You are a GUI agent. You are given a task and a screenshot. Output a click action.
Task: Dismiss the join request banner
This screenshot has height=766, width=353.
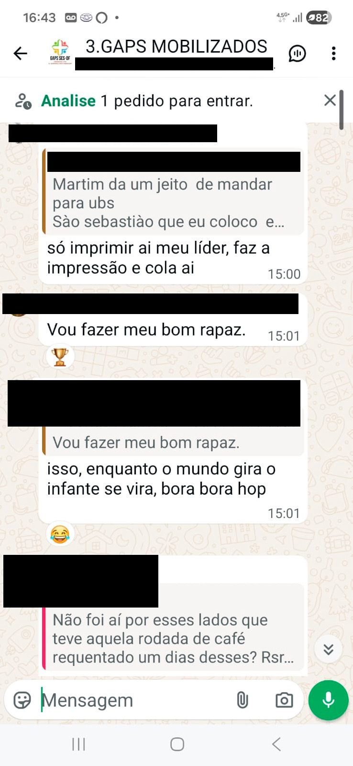(x=330, y=100)
